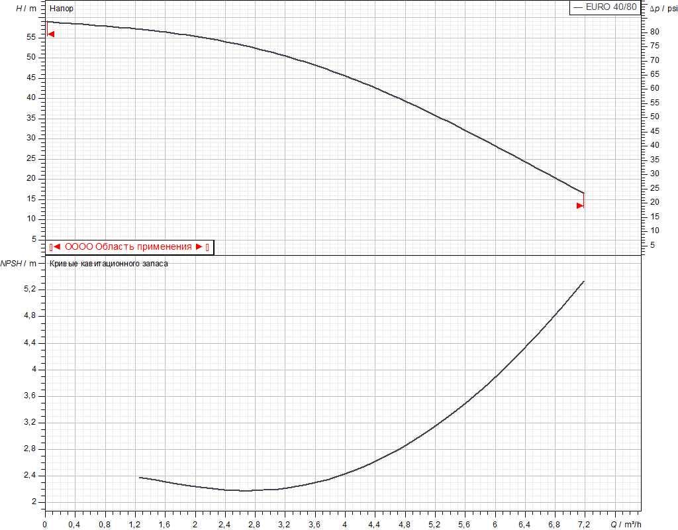The width and height of the screenshot is (678, 530).
Task: Click the Δp / psi axis label
Action: point(663,9)
